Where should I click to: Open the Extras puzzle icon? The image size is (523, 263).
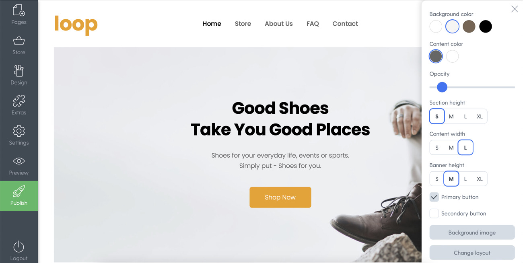(19, 101)
